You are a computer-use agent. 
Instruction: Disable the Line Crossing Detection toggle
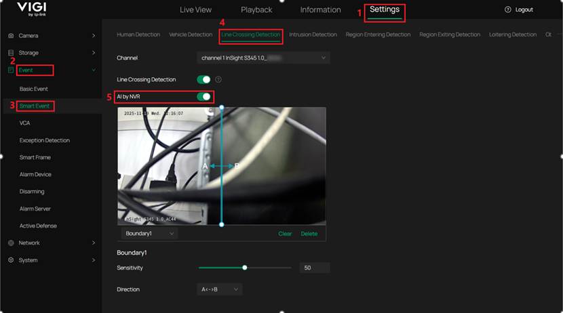tap(203, 80)
